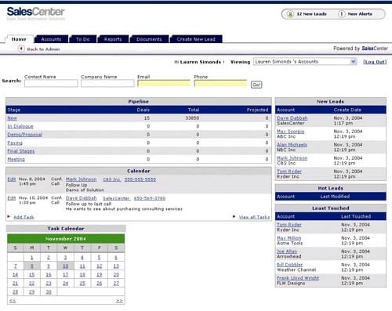Click the New Alerts exclamation icon
Viewport: 392px width, 311px height.
pos(341,14)
